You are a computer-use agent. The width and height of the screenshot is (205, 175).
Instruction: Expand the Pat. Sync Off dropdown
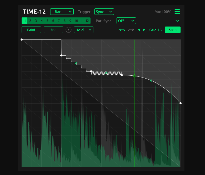[126, 21]
